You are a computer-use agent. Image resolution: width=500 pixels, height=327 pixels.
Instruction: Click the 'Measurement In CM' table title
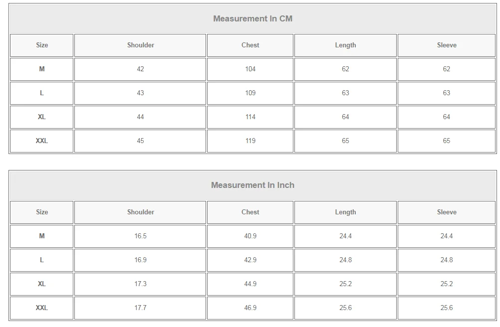252,18
